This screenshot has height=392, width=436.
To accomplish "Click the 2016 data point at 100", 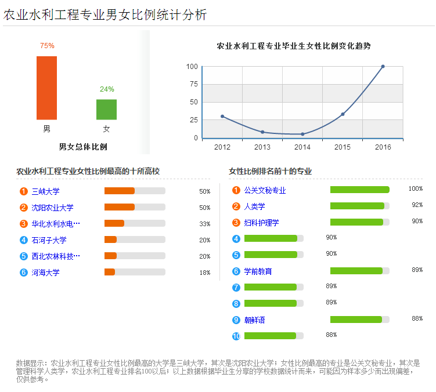I will (383, 67).
